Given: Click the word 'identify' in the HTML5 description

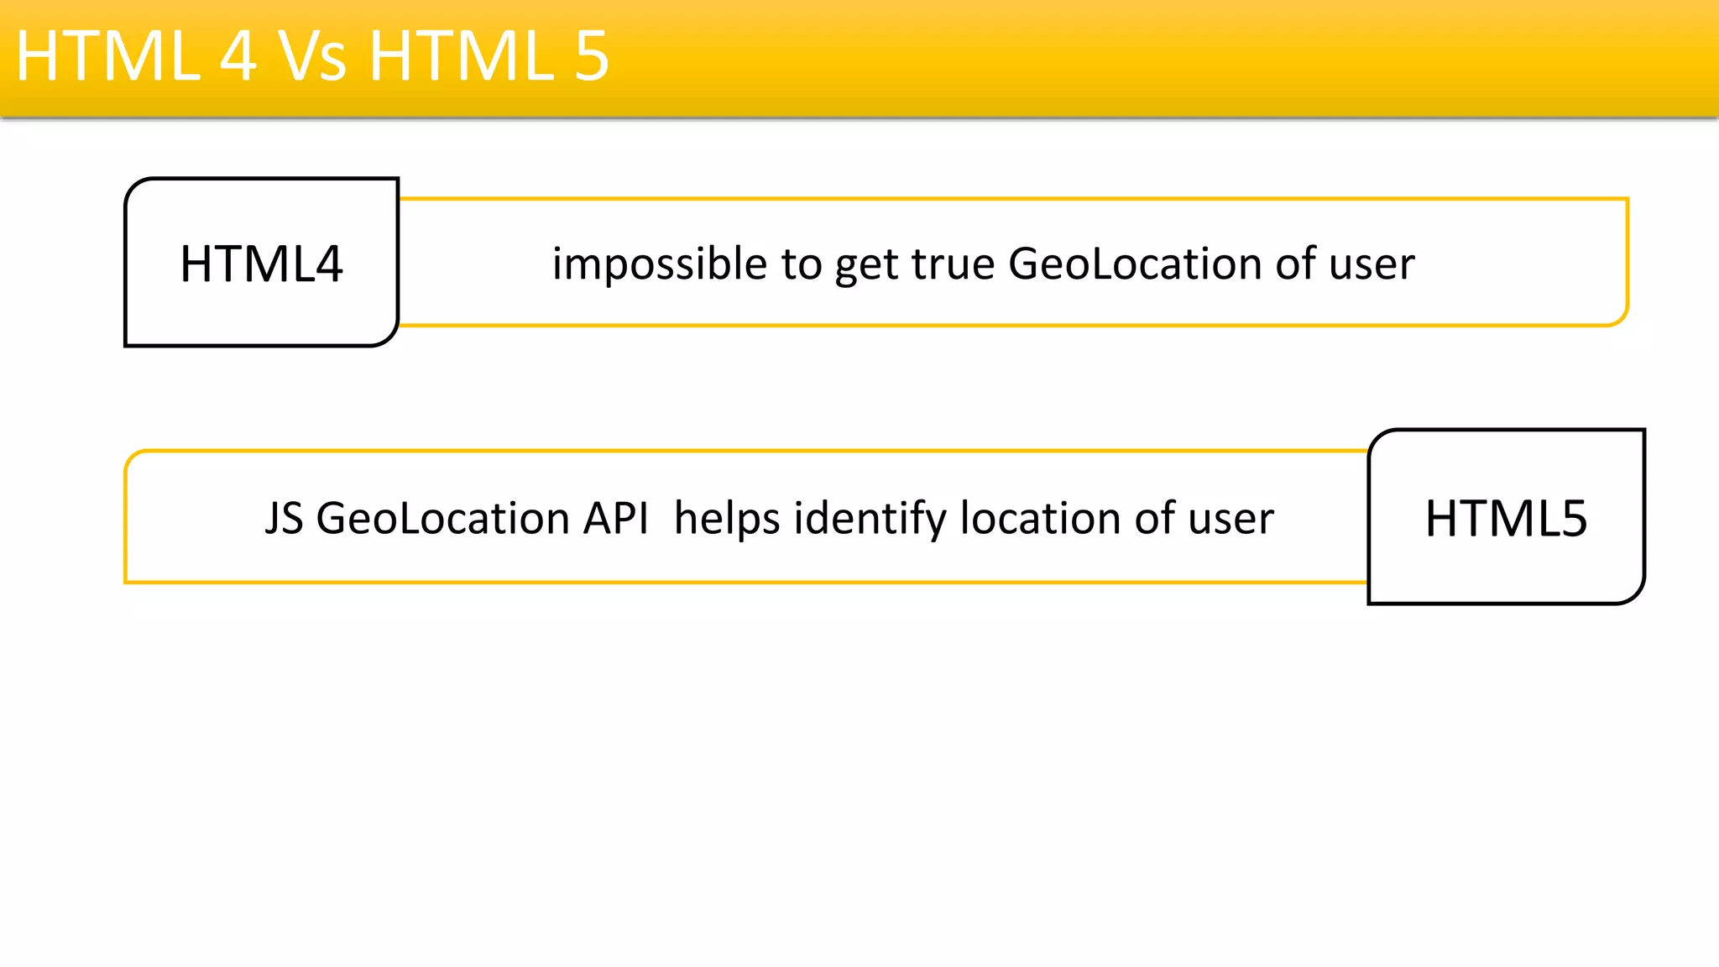Looking at the screenshot, I should 870,518.
